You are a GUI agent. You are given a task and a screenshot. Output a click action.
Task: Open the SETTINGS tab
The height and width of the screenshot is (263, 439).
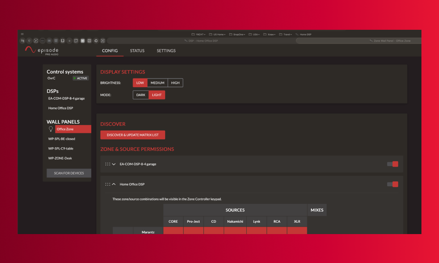[x=166, y=51]
